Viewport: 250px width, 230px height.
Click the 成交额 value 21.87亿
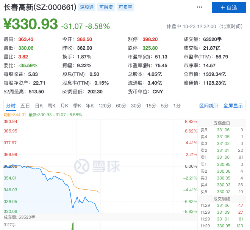[212, 48]
